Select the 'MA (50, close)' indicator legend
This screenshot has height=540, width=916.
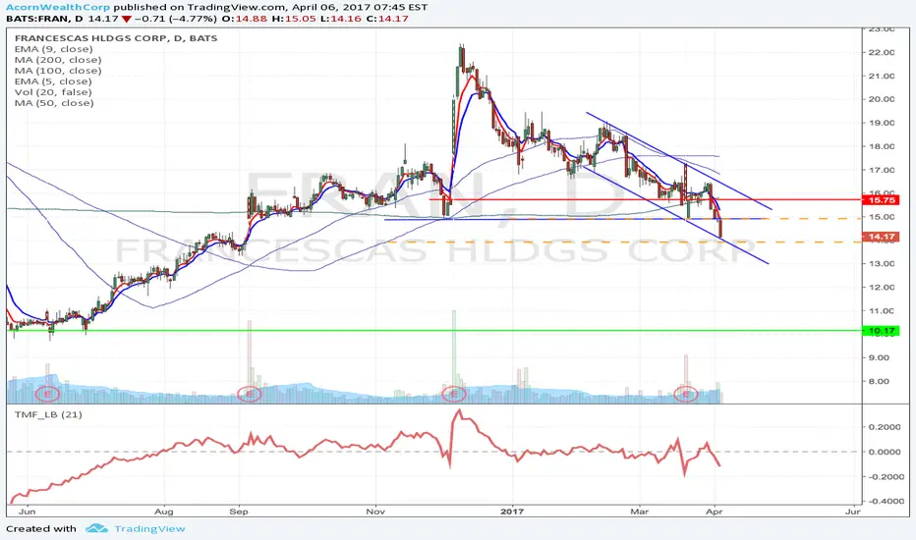point(54,103)
